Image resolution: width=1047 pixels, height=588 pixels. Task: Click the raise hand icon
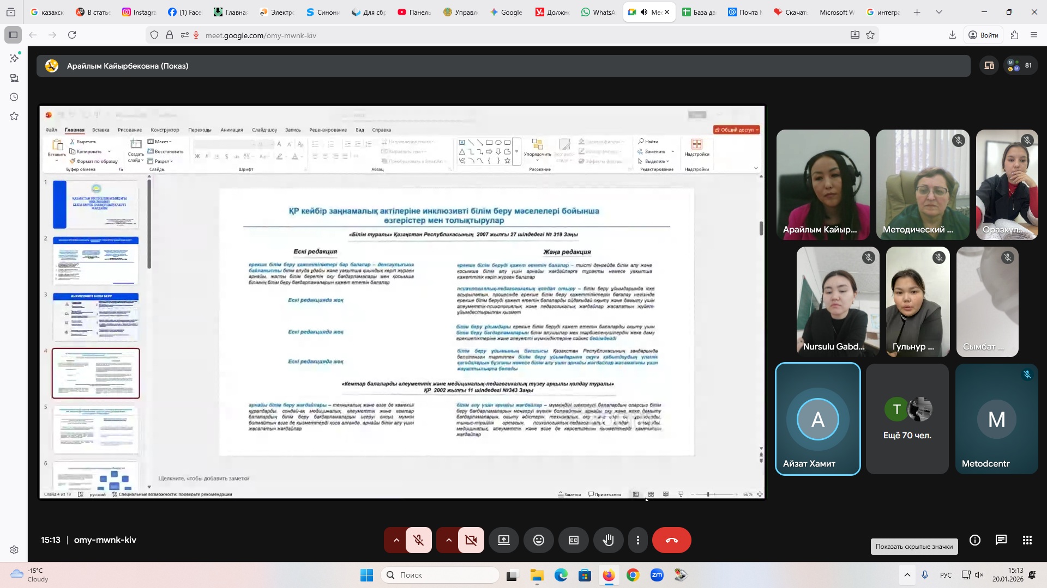tap(609, 540)
